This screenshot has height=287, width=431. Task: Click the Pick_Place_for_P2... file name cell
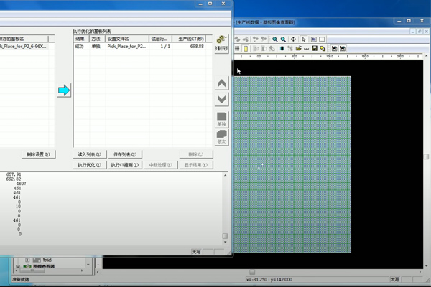(x=126, y=47)
